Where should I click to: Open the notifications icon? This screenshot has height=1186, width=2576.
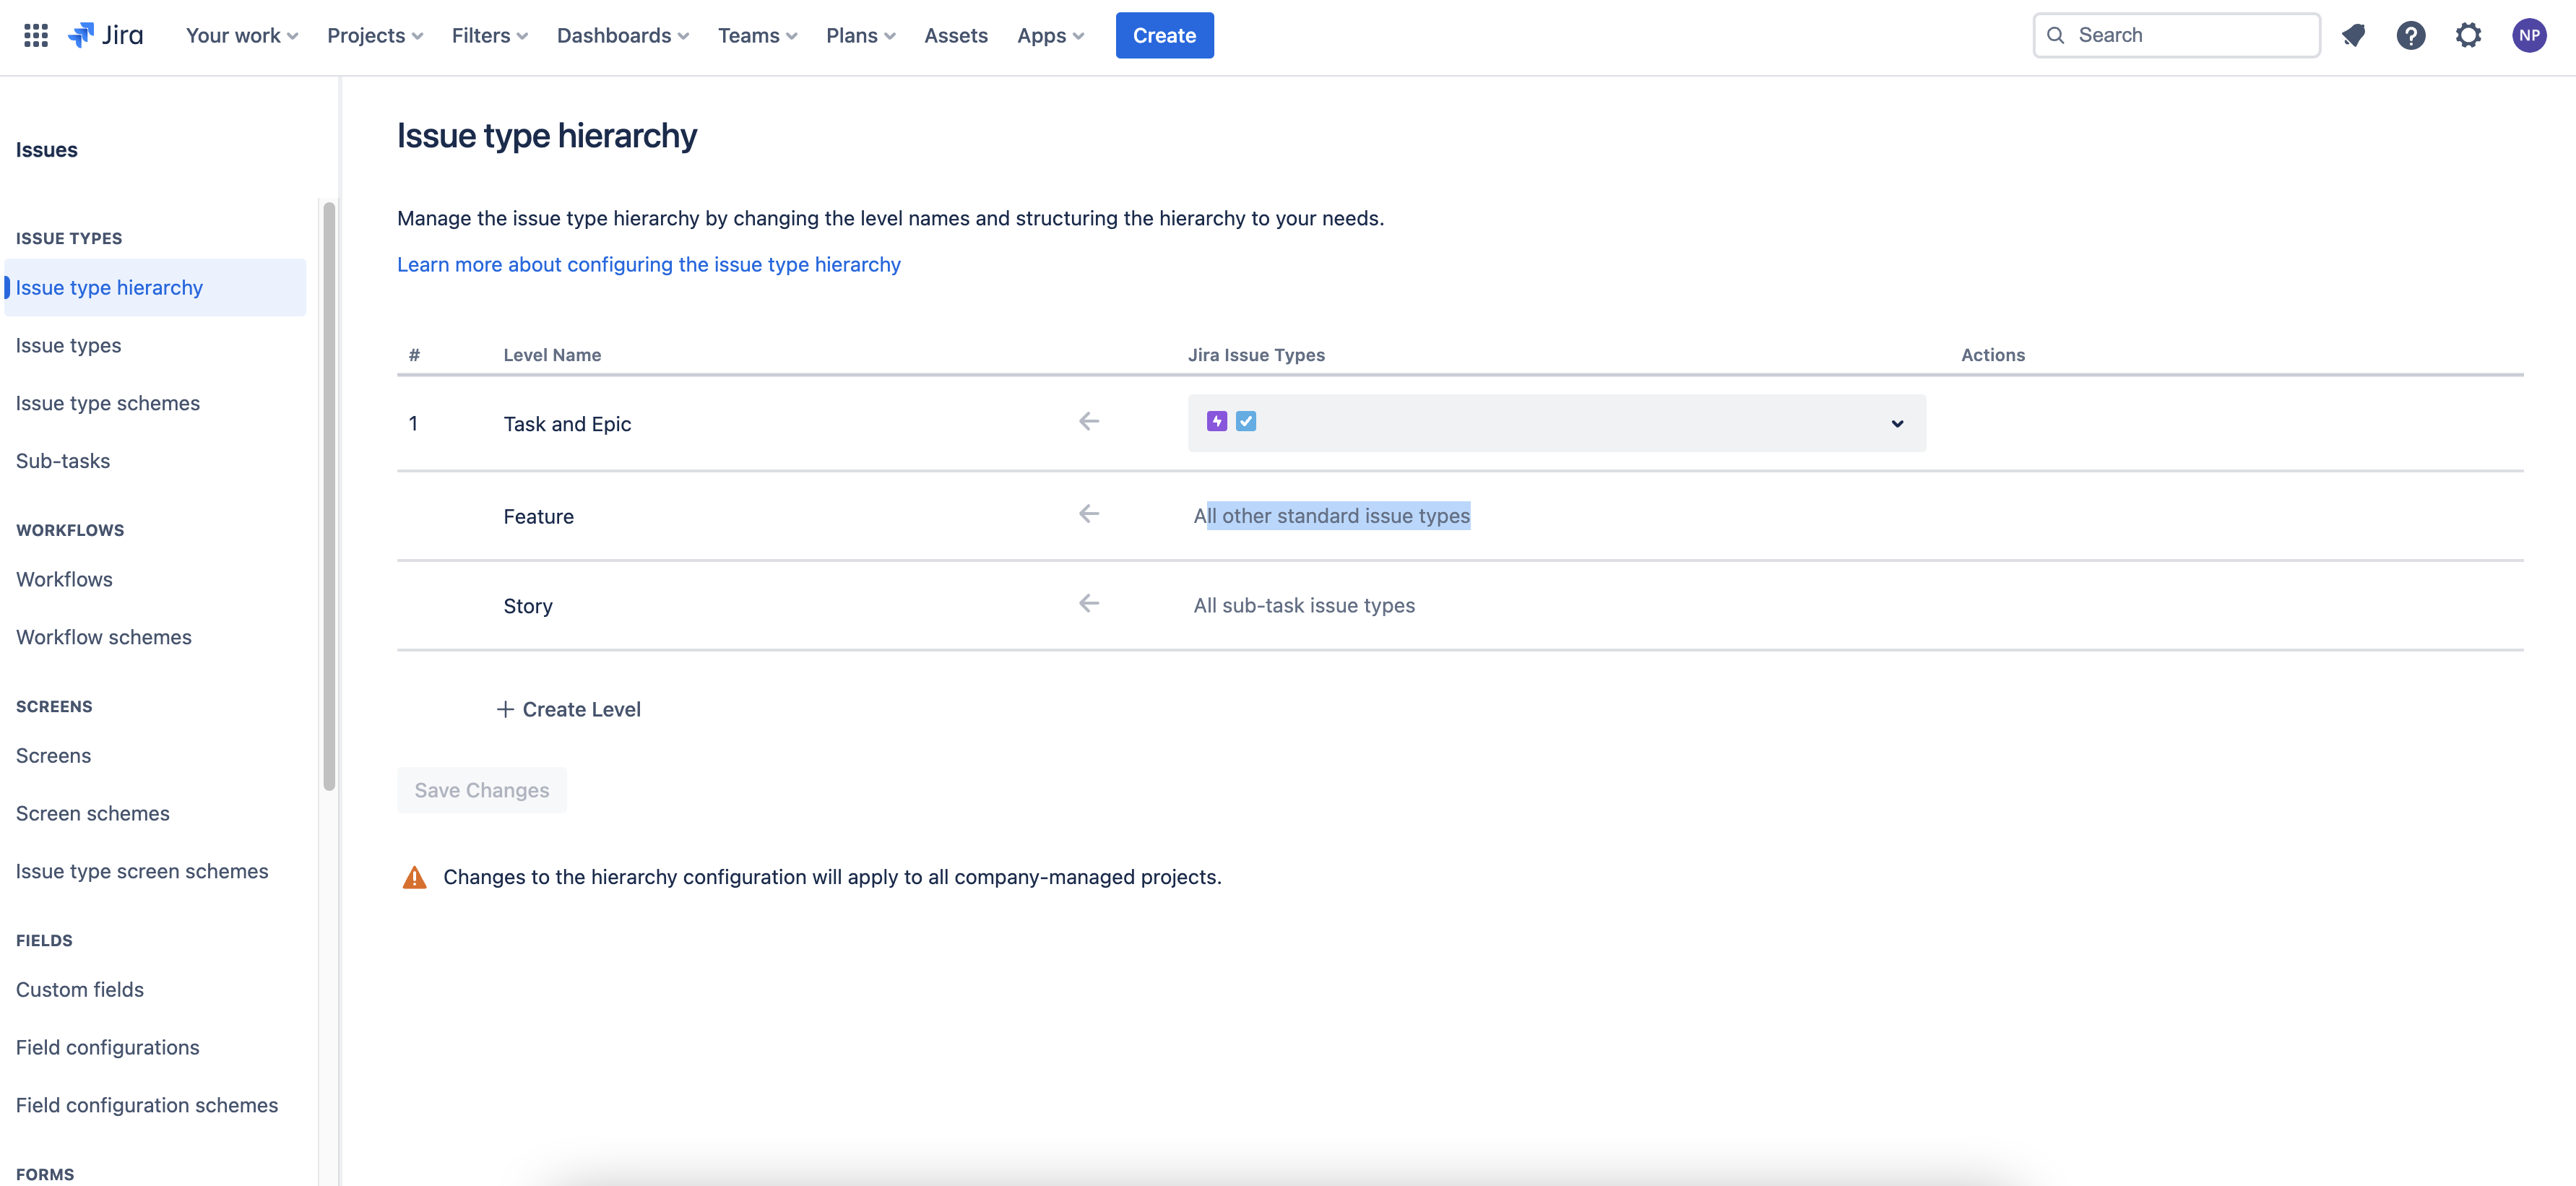tap(2353, 35)
